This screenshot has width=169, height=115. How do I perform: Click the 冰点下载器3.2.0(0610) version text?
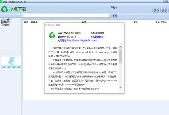(69, 33)
